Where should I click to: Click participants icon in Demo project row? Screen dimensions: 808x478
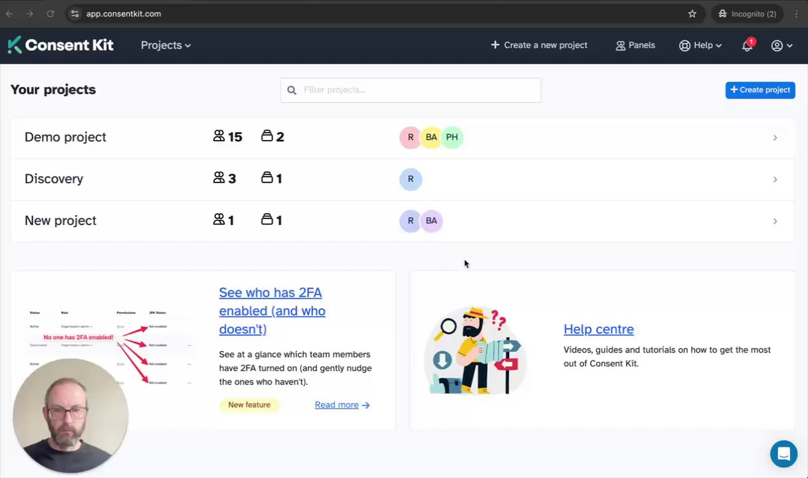219,136
